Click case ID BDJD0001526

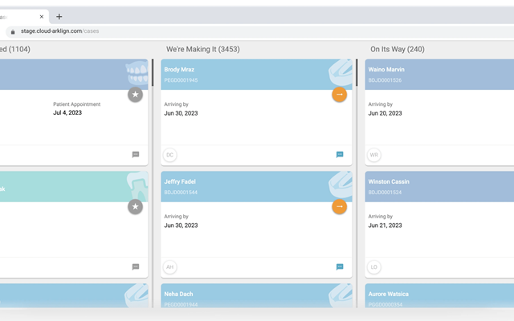(x=385, y=80)
